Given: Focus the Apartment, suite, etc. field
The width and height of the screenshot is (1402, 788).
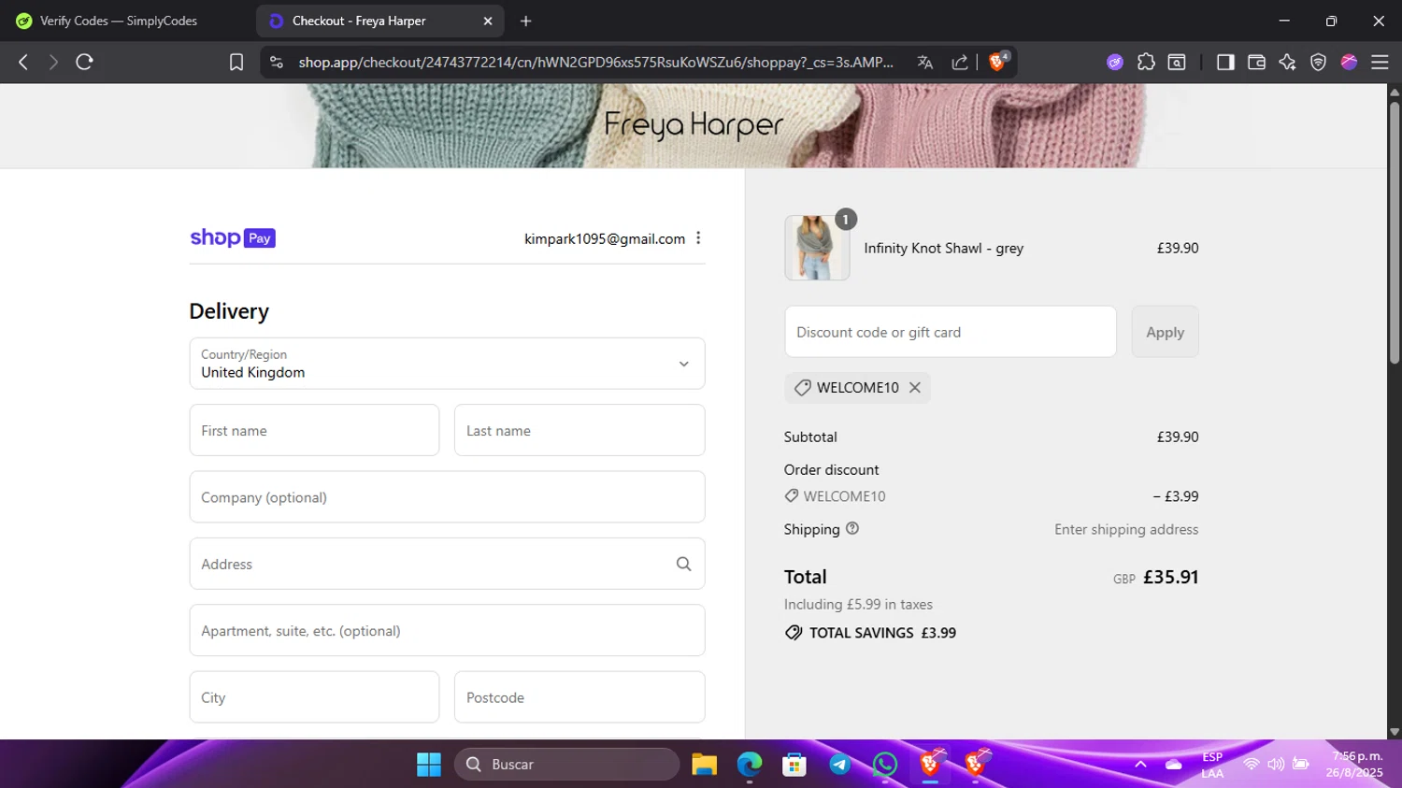Looking at the screenshot, I should pyautogui.click(x=447, y=630).
